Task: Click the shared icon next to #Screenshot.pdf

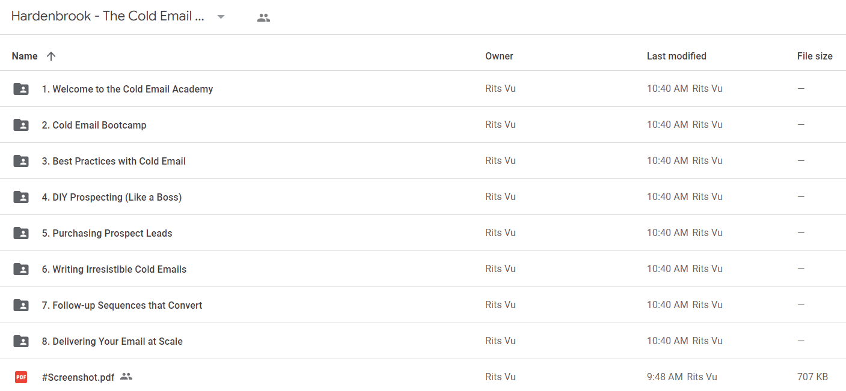Action: coord(126,377)
